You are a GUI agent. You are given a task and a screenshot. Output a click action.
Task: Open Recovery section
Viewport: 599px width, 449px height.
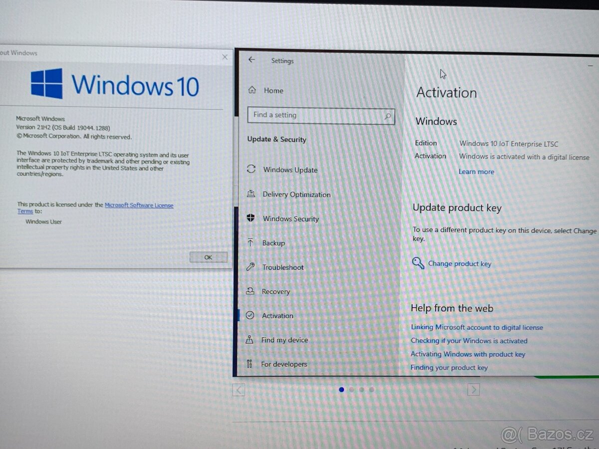tap(276, 291)
